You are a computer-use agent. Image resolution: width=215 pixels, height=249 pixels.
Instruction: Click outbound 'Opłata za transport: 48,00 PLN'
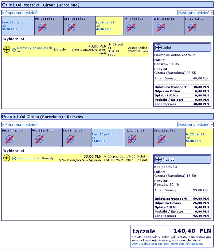182,87
